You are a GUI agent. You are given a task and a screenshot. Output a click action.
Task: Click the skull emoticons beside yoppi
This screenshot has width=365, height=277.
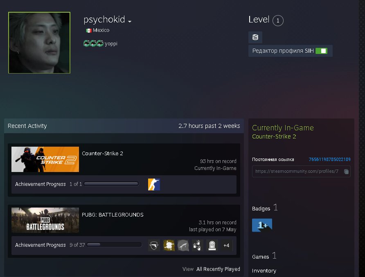coord(93,43)
